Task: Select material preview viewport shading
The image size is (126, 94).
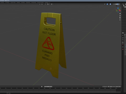Action: (118, 4)
